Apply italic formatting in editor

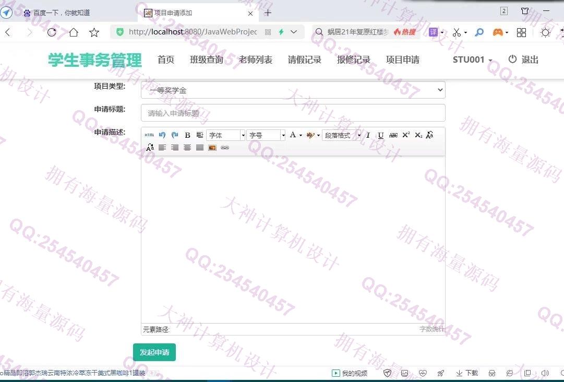pos(368,135)
